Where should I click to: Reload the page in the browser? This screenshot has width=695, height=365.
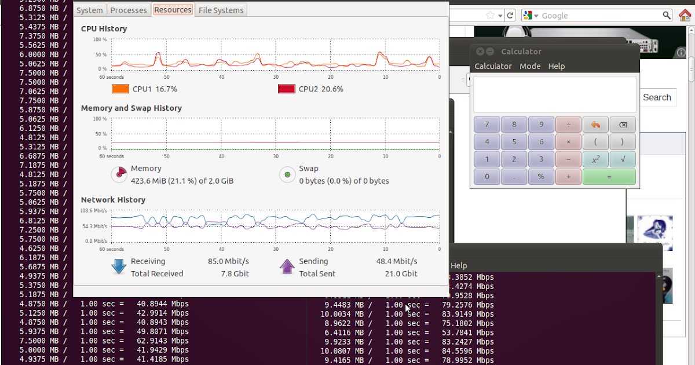510,16
